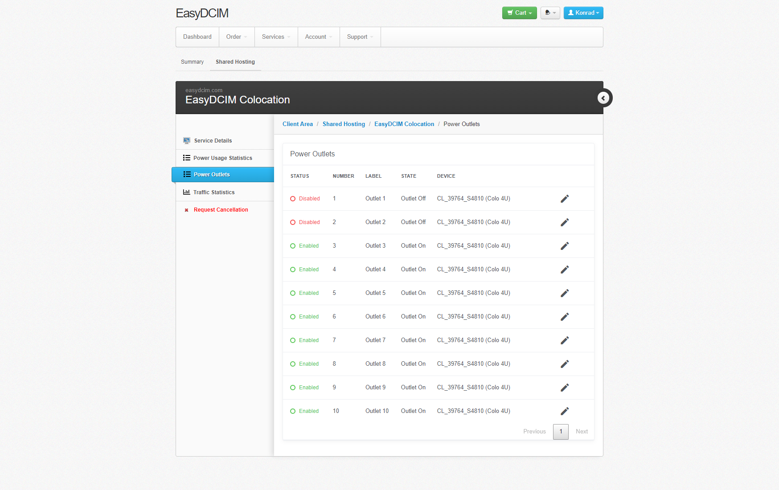Click the pencil icon in Outlet 5 row
Screen dimensions: 779x490
tap(564, 293)
